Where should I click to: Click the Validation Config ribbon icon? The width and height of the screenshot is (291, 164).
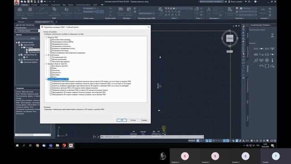129,10
